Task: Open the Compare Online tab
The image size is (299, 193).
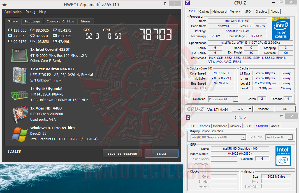Action: pyautogui.click(x=61, y=21)
